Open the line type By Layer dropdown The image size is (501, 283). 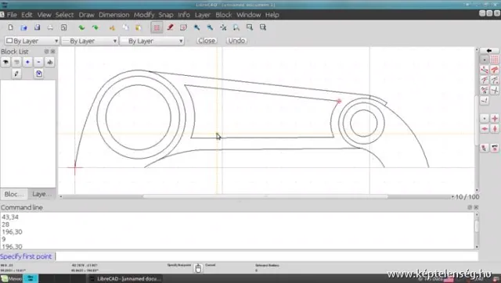pyautogui.click(x=152, y=41)
